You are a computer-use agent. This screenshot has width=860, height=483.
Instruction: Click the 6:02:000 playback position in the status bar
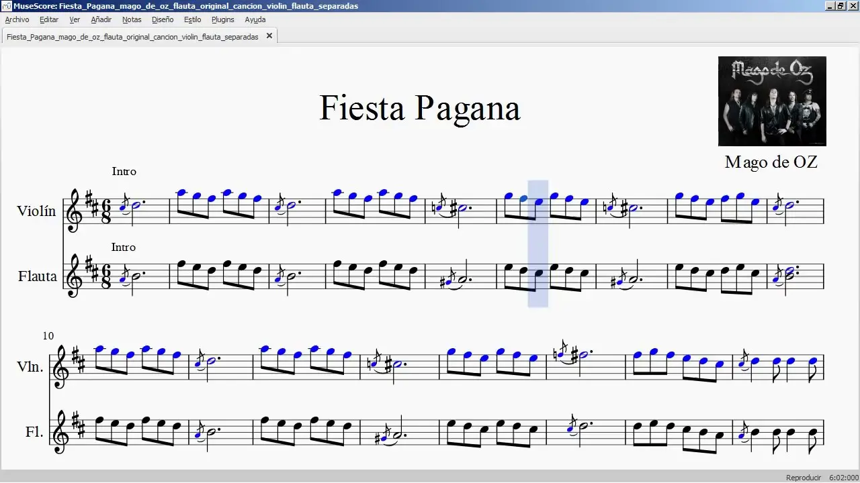click(844, 478)
